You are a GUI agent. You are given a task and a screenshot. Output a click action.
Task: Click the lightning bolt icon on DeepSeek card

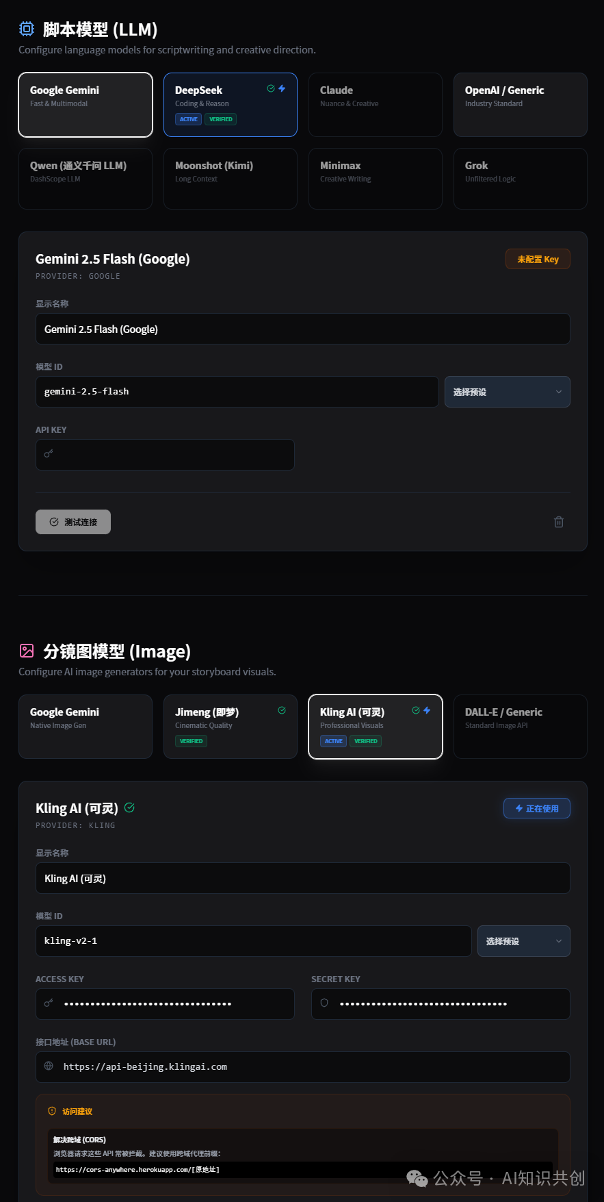pyautogui.click(x=282, y=88)
